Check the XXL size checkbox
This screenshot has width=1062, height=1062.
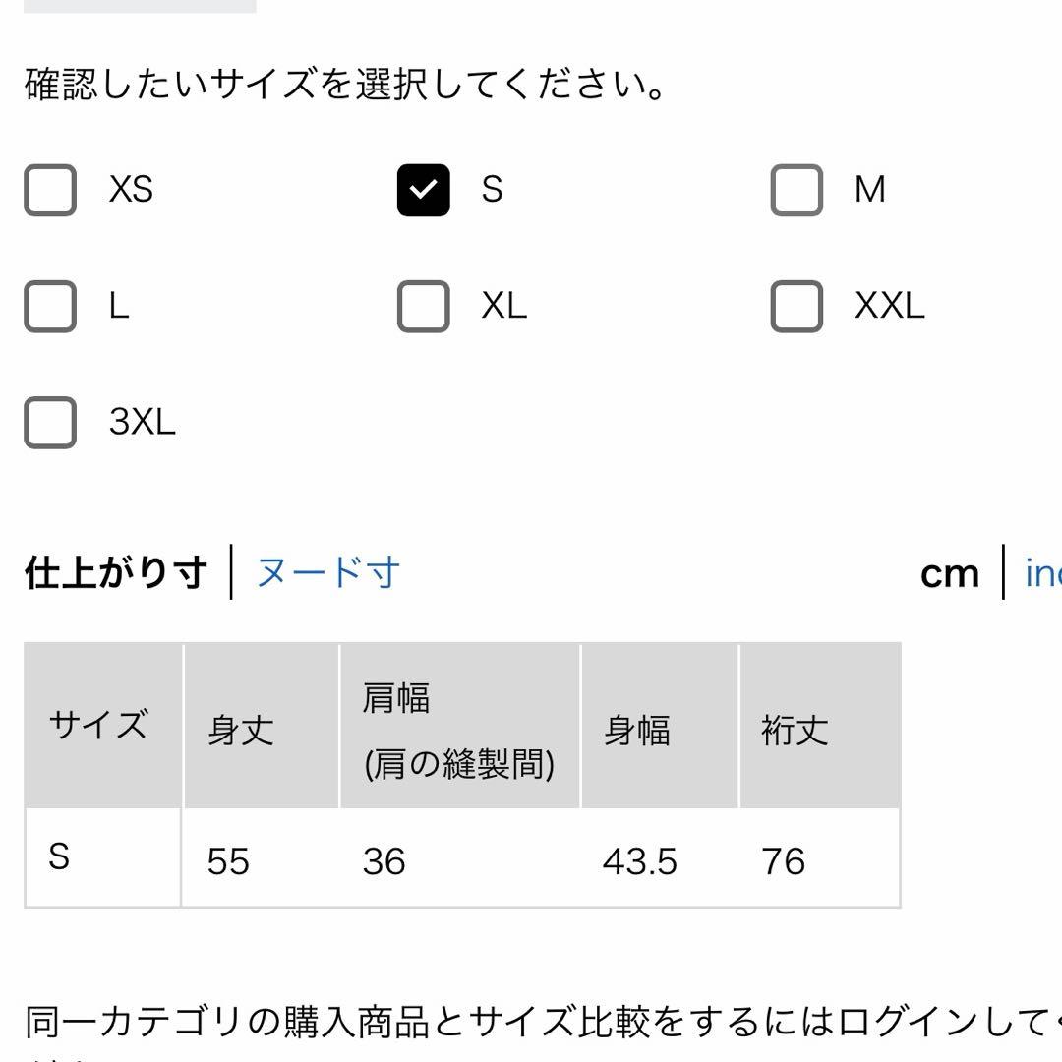point(796,306)
